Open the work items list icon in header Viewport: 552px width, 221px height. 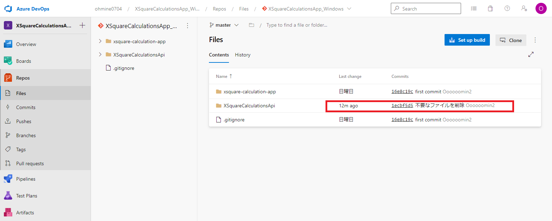[x=474, y=8]
